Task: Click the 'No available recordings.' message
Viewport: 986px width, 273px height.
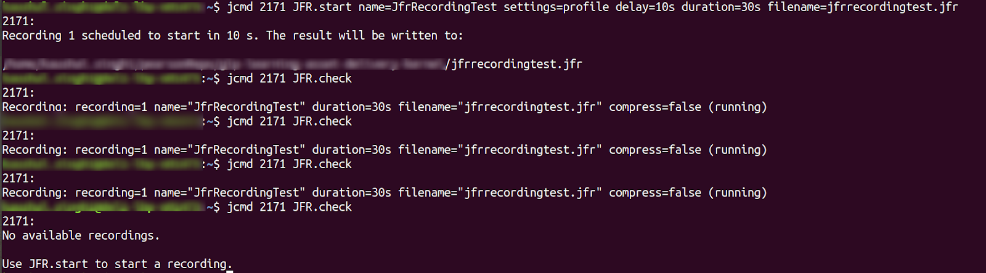Action: tap(81, 235)
